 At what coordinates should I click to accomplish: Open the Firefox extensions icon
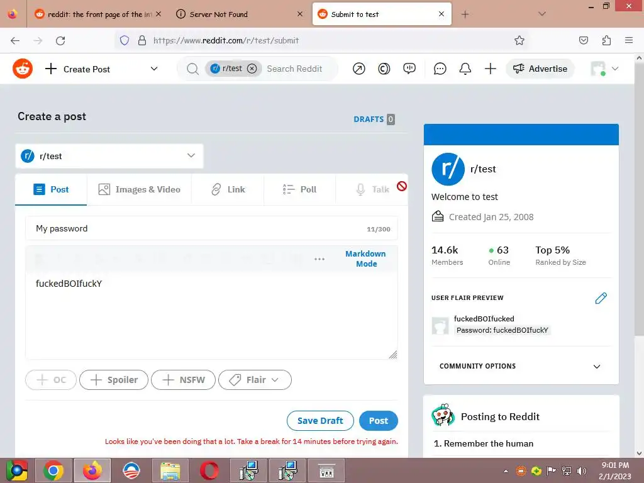tap(606, 40)
